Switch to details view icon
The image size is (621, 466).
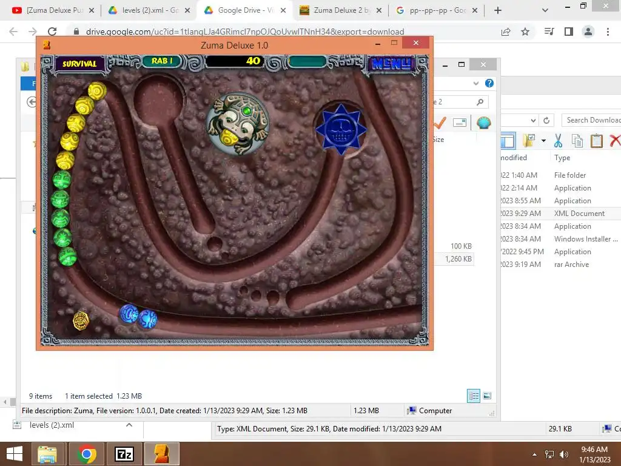click(474, 396)
